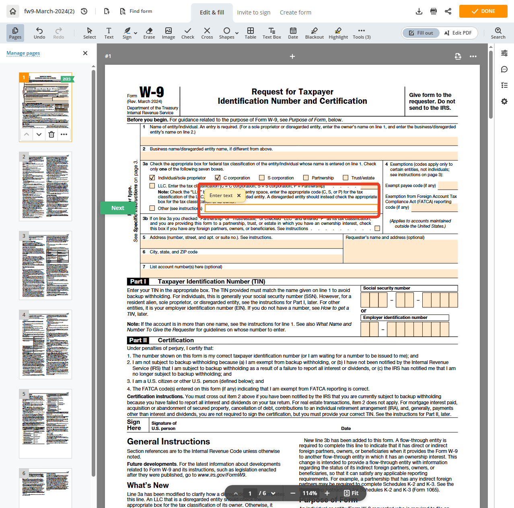Zoom in with plus button

tap(327, 493)
